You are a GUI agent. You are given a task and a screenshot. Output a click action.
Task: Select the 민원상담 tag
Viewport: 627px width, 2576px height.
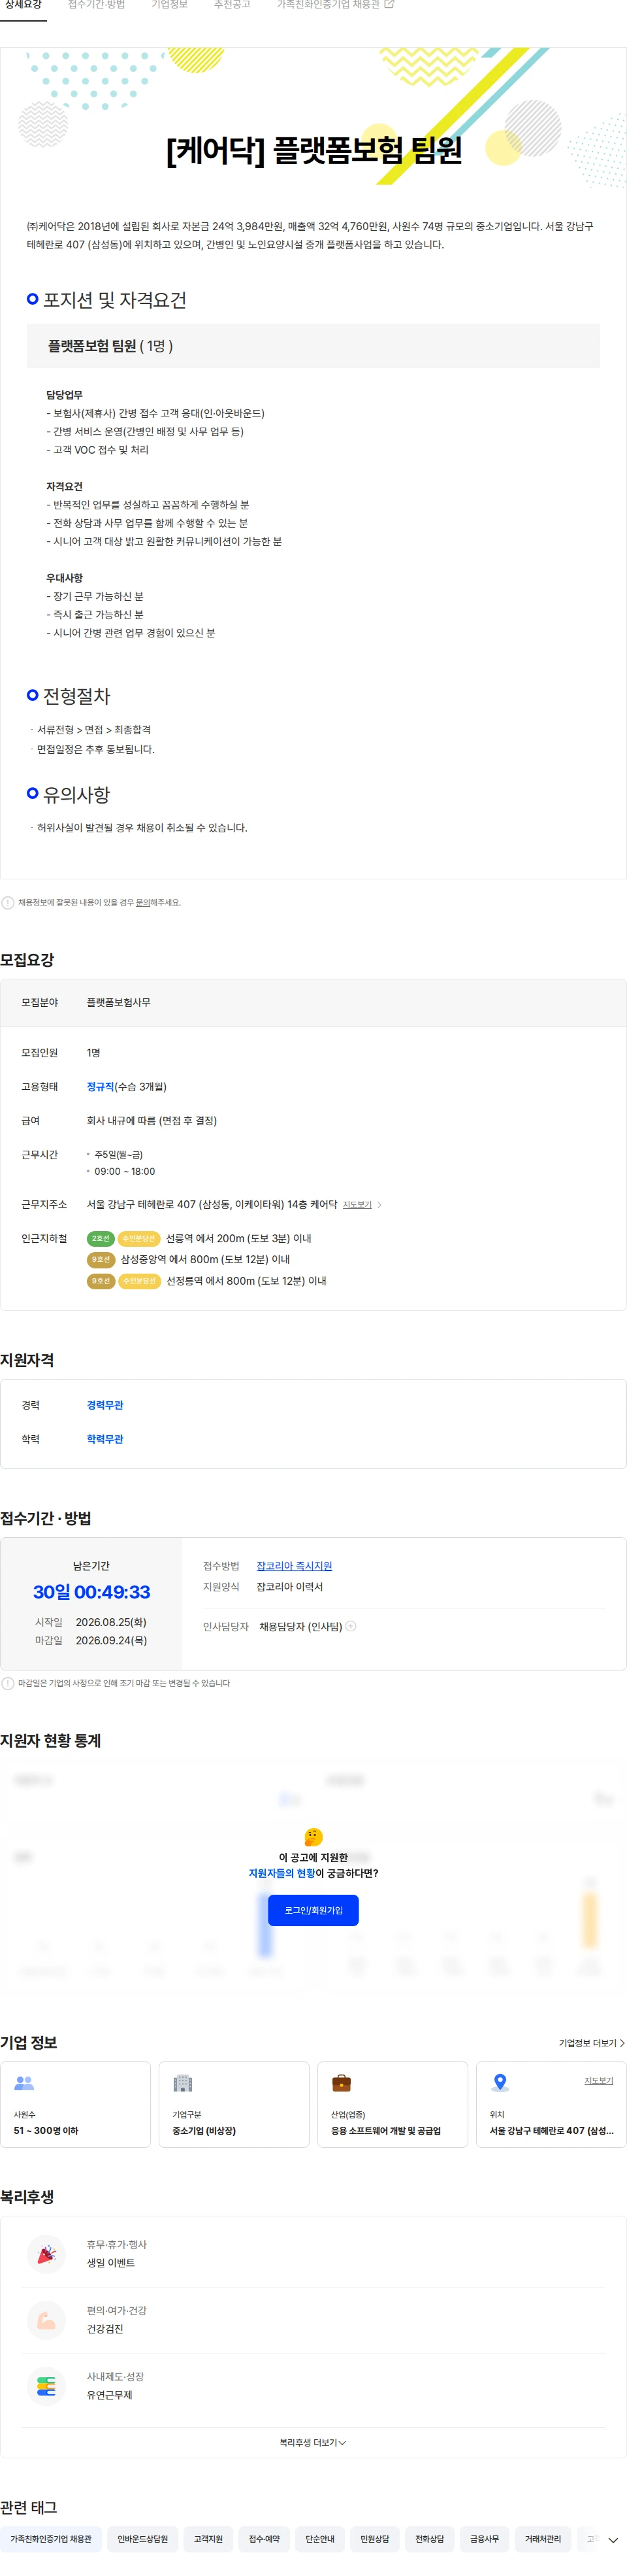tap(376, 2539)
